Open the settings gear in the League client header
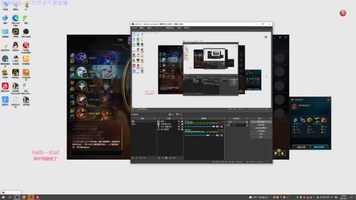356x200 pixels. click(x=280, y=37)
